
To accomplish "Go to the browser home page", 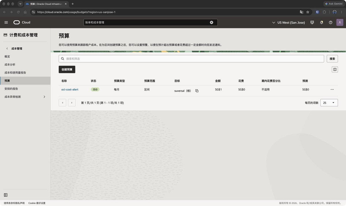I will (25, 12).
